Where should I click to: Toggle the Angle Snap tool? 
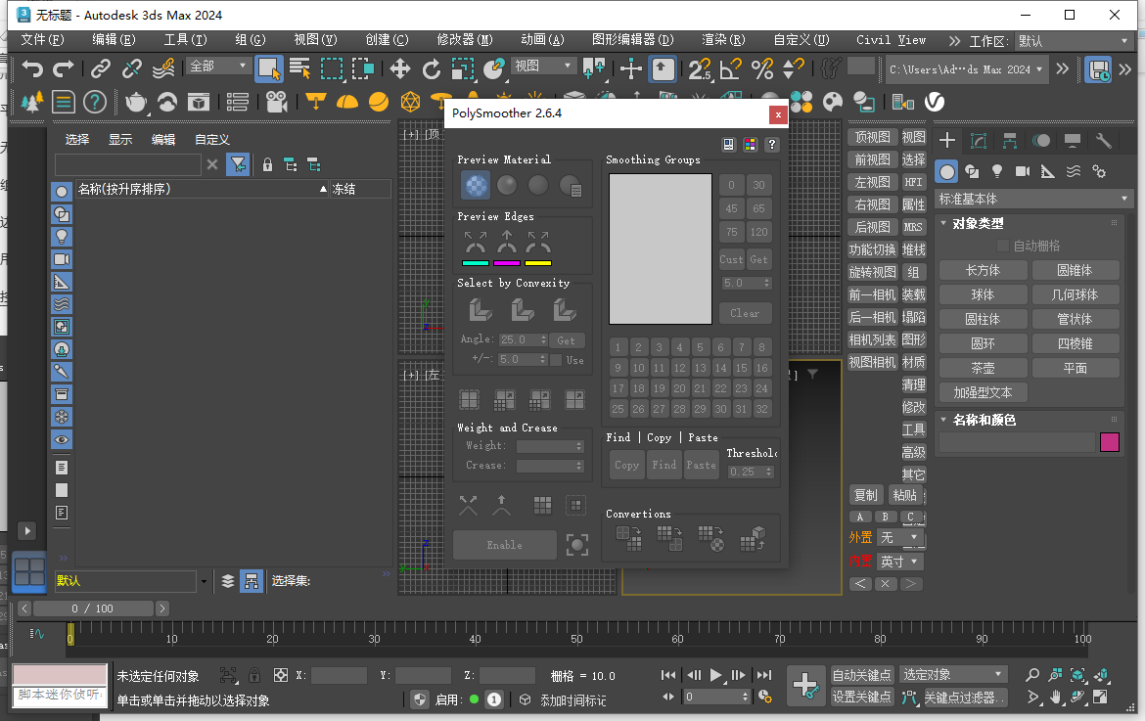point(730,68)
